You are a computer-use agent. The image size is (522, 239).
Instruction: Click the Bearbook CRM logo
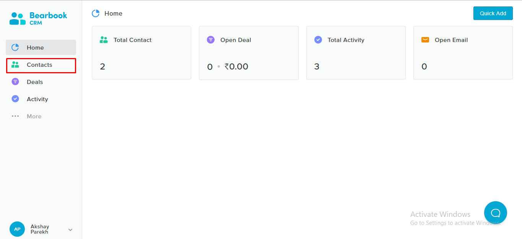[38, 18]
